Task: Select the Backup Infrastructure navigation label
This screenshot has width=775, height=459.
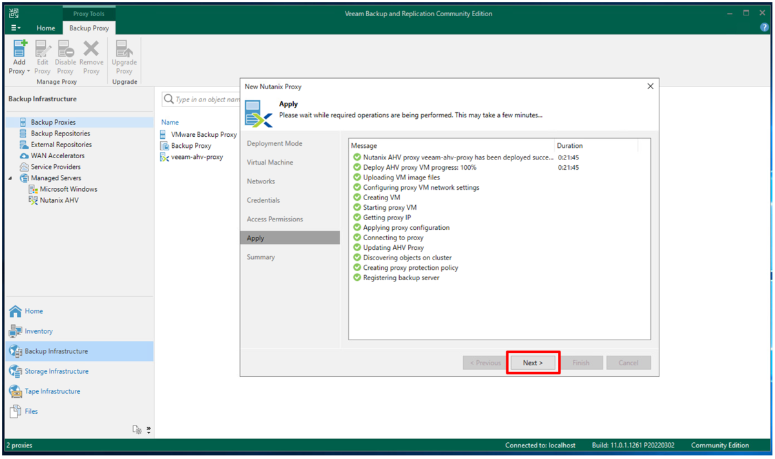Action: pos(56,351)
